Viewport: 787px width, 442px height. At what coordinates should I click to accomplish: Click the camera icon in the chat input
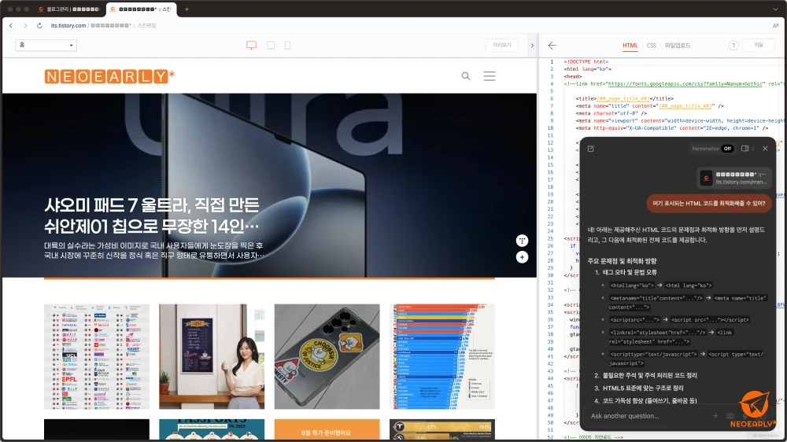click(x=730, y=416)
